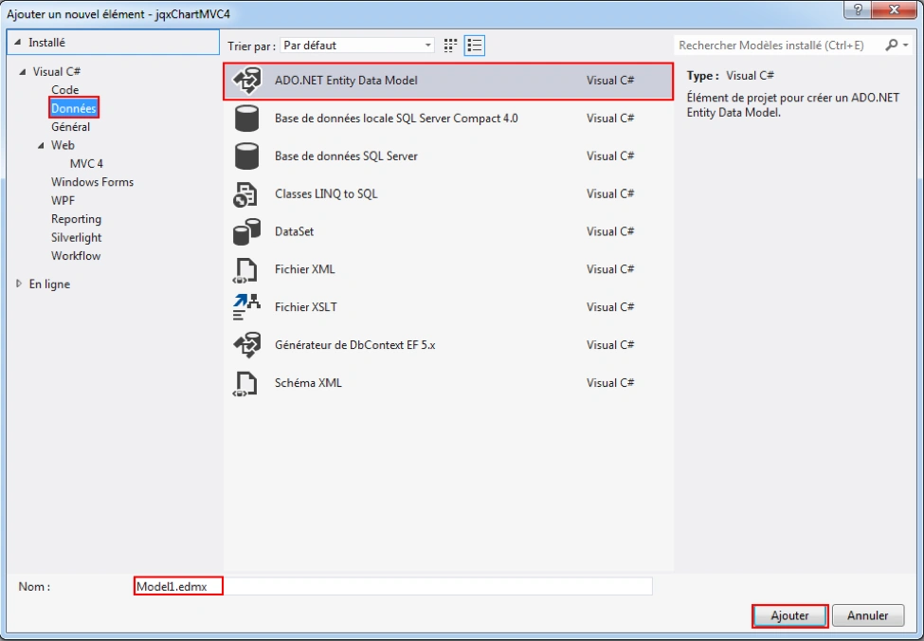924x641 pixels.
Task: Collapse the Web tree node
Action: pos(41,146)
